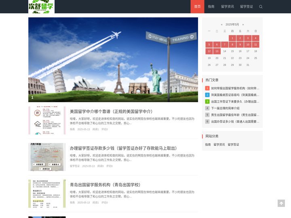The width and height of the screenshot is (291, 218).
Task: Open hot article 下一届总理的简单介绍
Action: pos(225,108)
